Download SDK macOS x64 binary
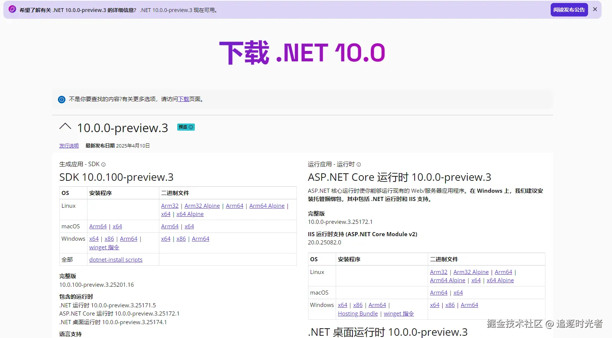Screen dimensions: 612x338 189,226
